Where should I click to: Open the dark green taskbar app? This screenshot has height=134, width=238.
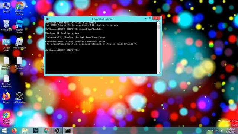coord(36,131)
